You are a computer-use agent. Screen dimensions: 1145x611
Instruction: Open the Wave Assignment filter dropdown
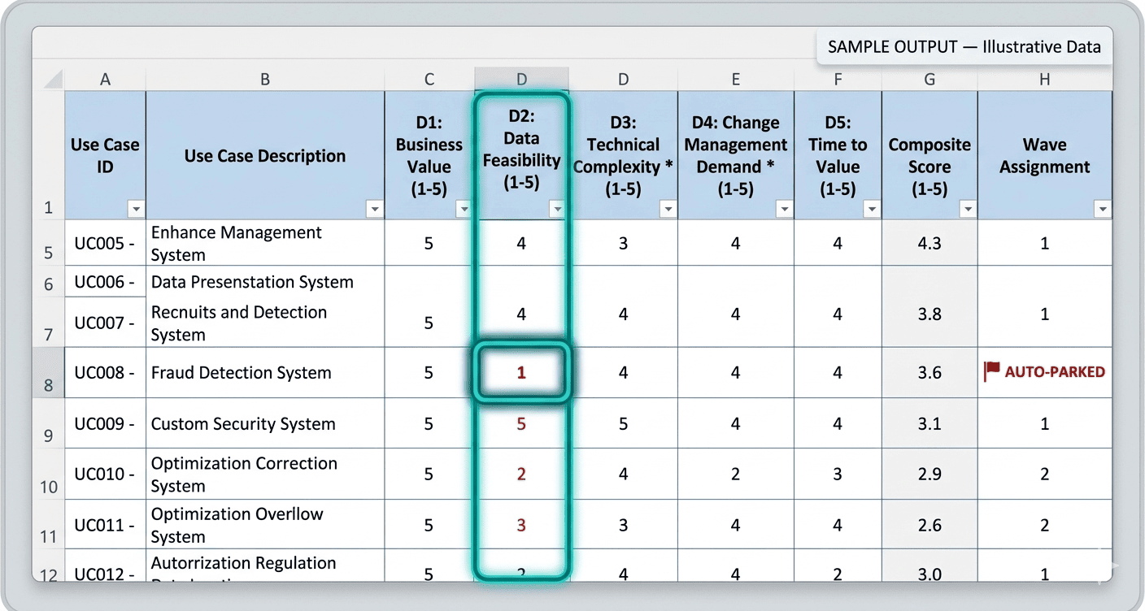1102,210
